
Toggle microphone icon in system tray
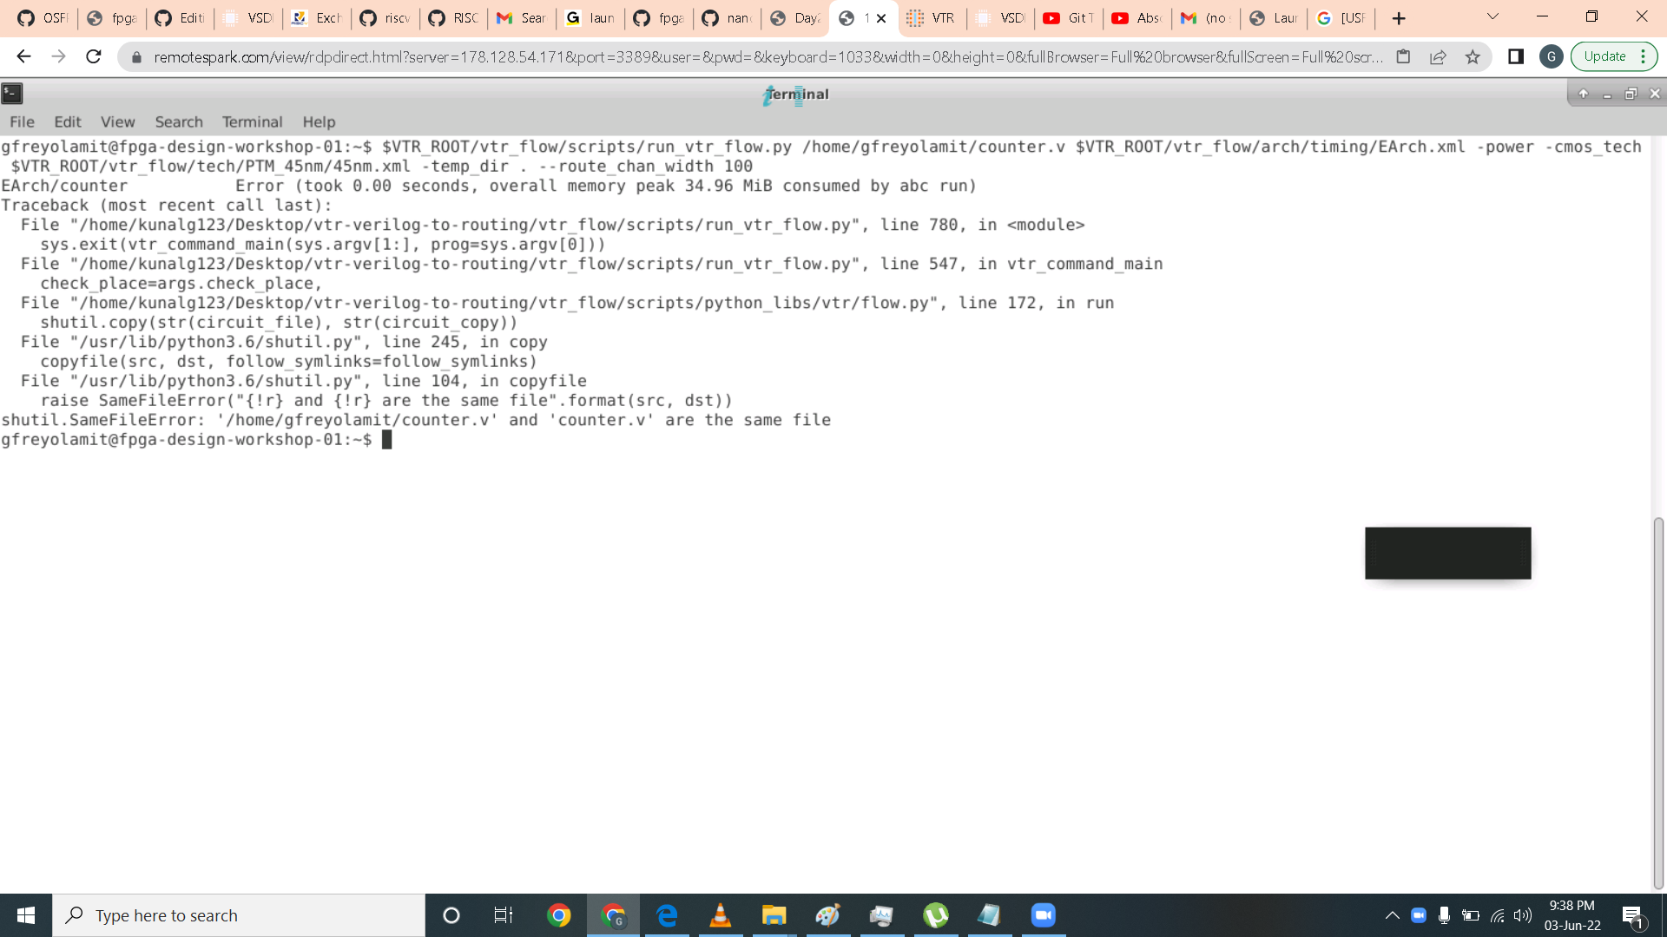tap(1444, 915)
